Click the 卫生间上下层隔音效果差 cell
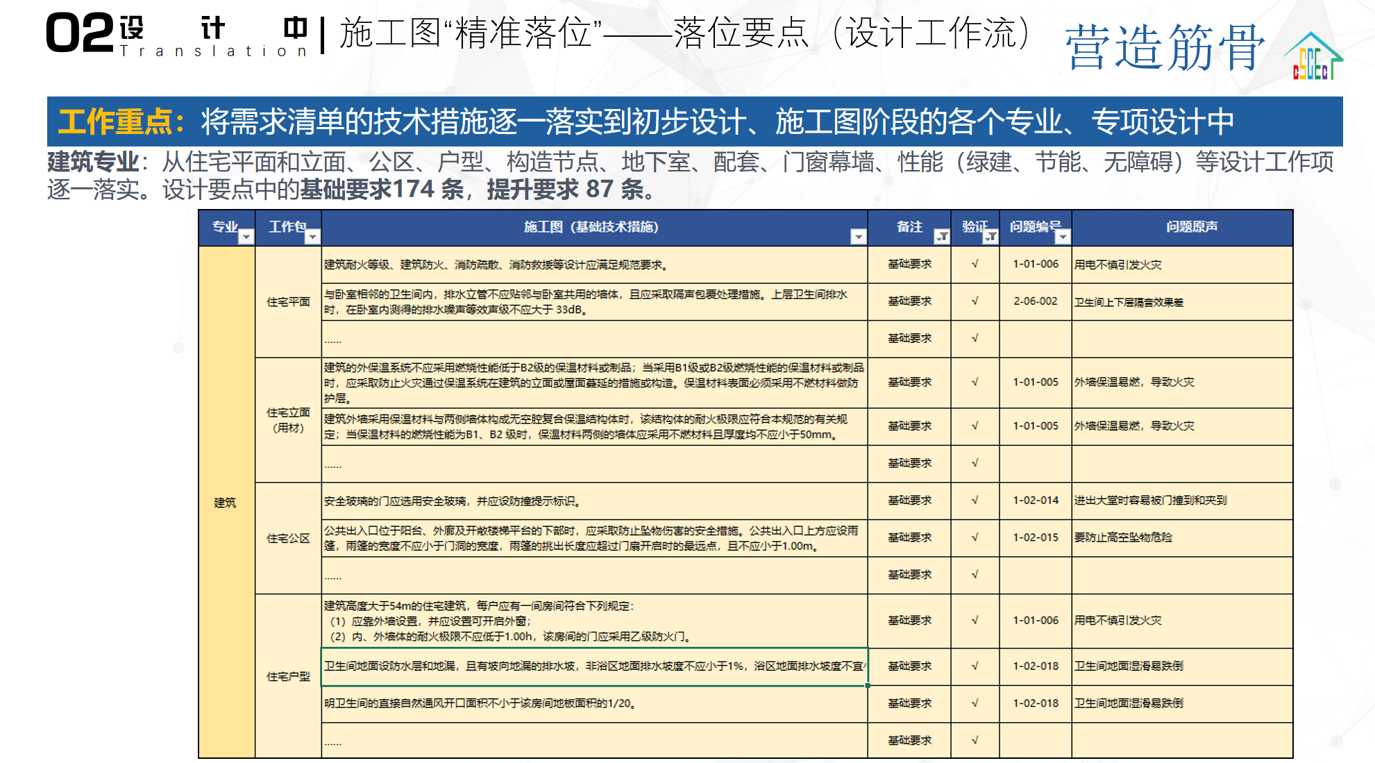Viewport: 1375px width, 763px height. [x=1182, y=302]
